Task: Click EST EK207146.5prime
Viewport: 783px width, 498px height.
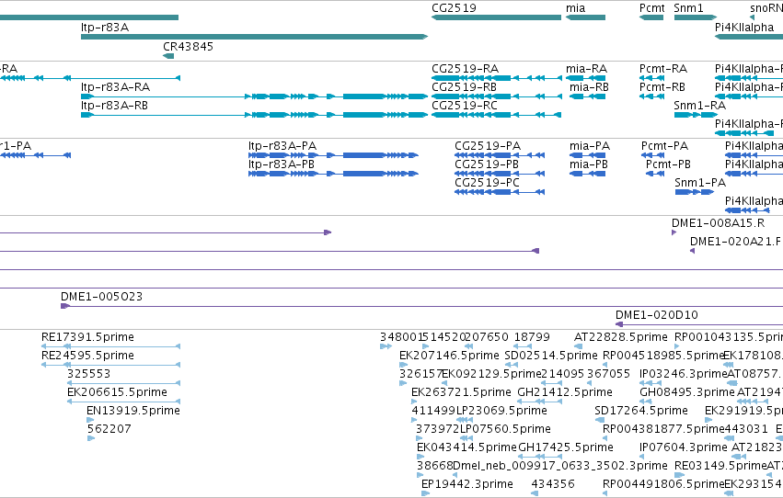Action: point(404,365)
